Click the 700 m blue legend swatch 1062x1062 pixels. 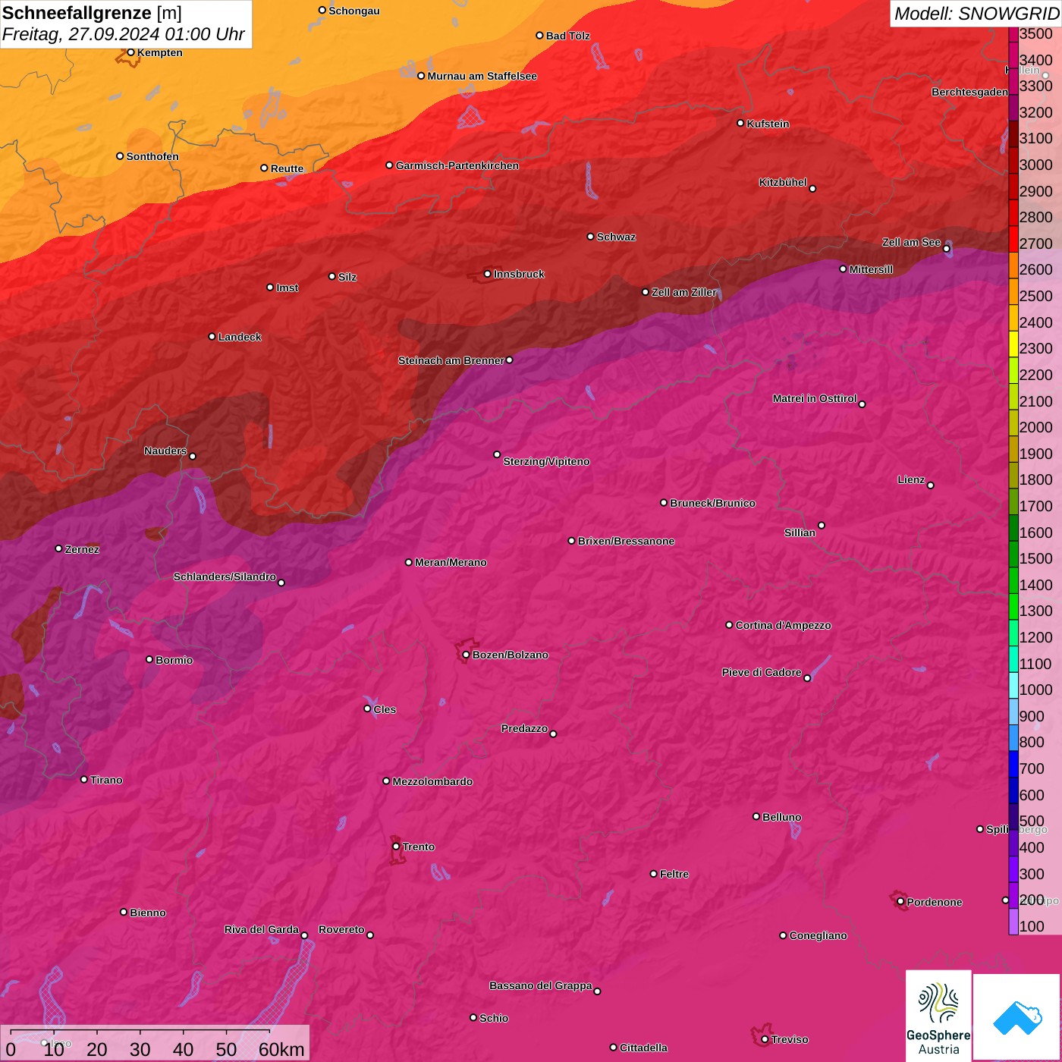1013,764
